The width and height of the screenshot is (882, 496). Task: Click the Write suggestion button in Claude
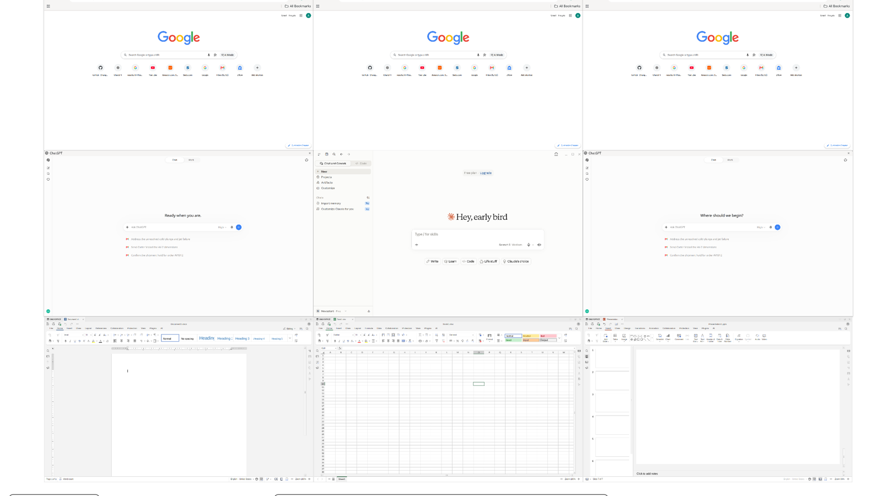point(433,261)
